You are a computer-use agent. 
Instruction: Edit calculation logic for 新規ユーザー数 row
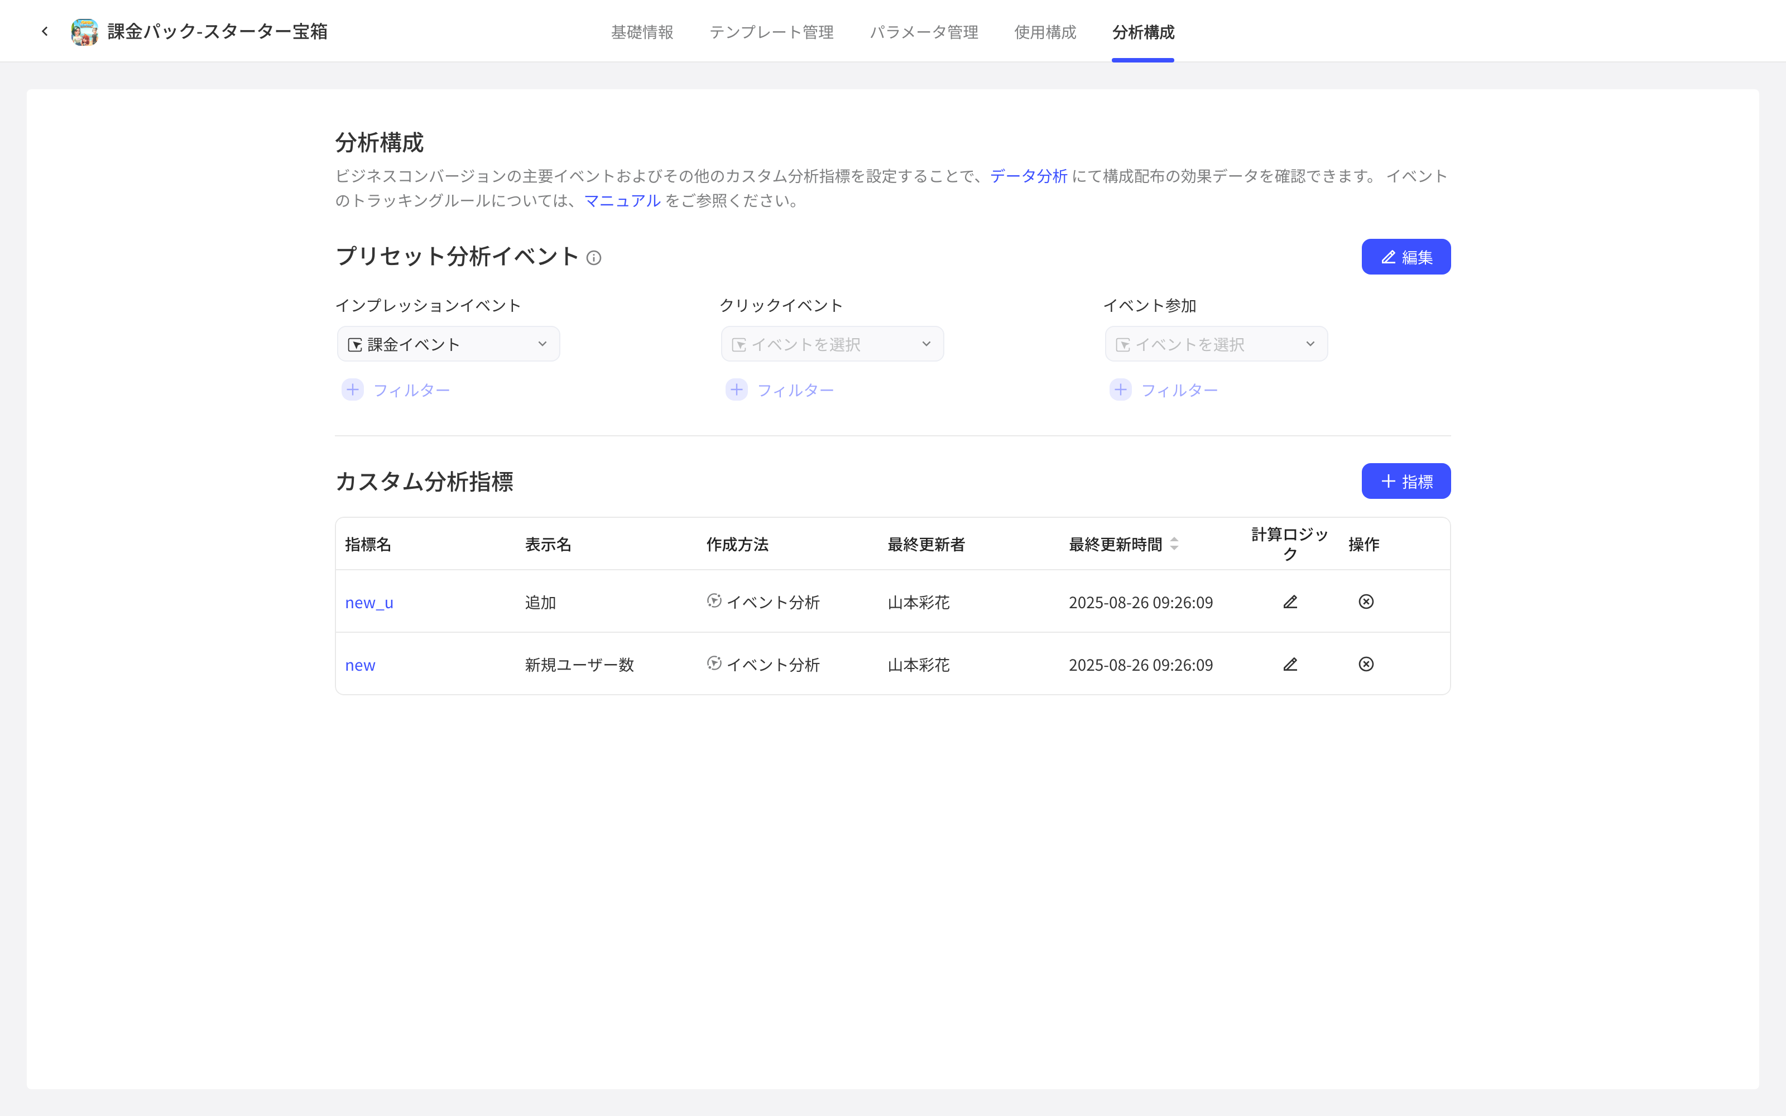[1290, 664]
